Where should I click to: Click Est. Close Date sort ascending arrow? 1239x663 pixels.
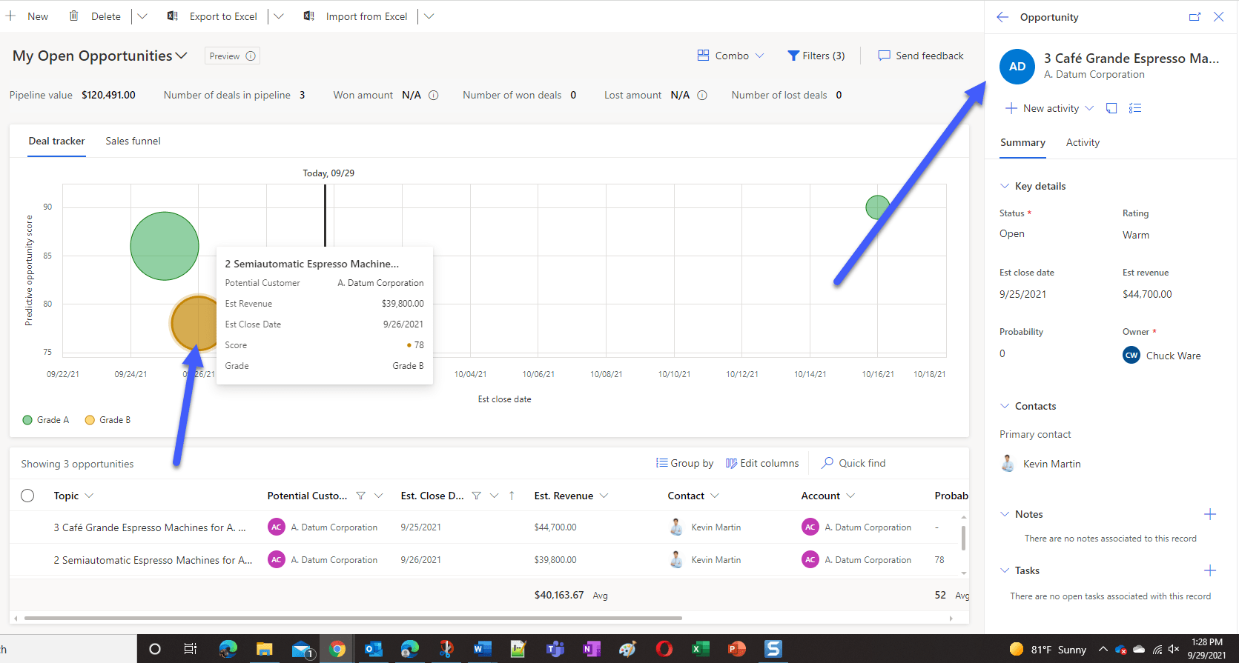pyautogui.click(x=512, y=496)
